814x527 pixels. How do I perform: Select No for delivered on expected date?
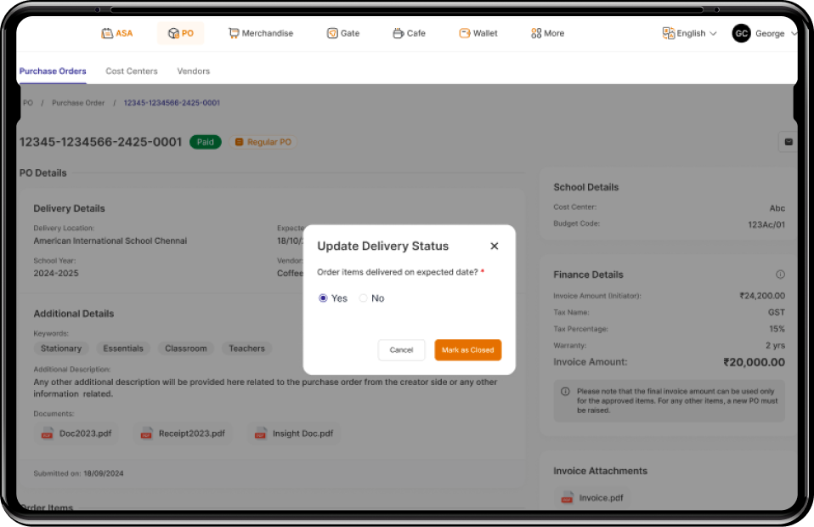coord(364,298)
